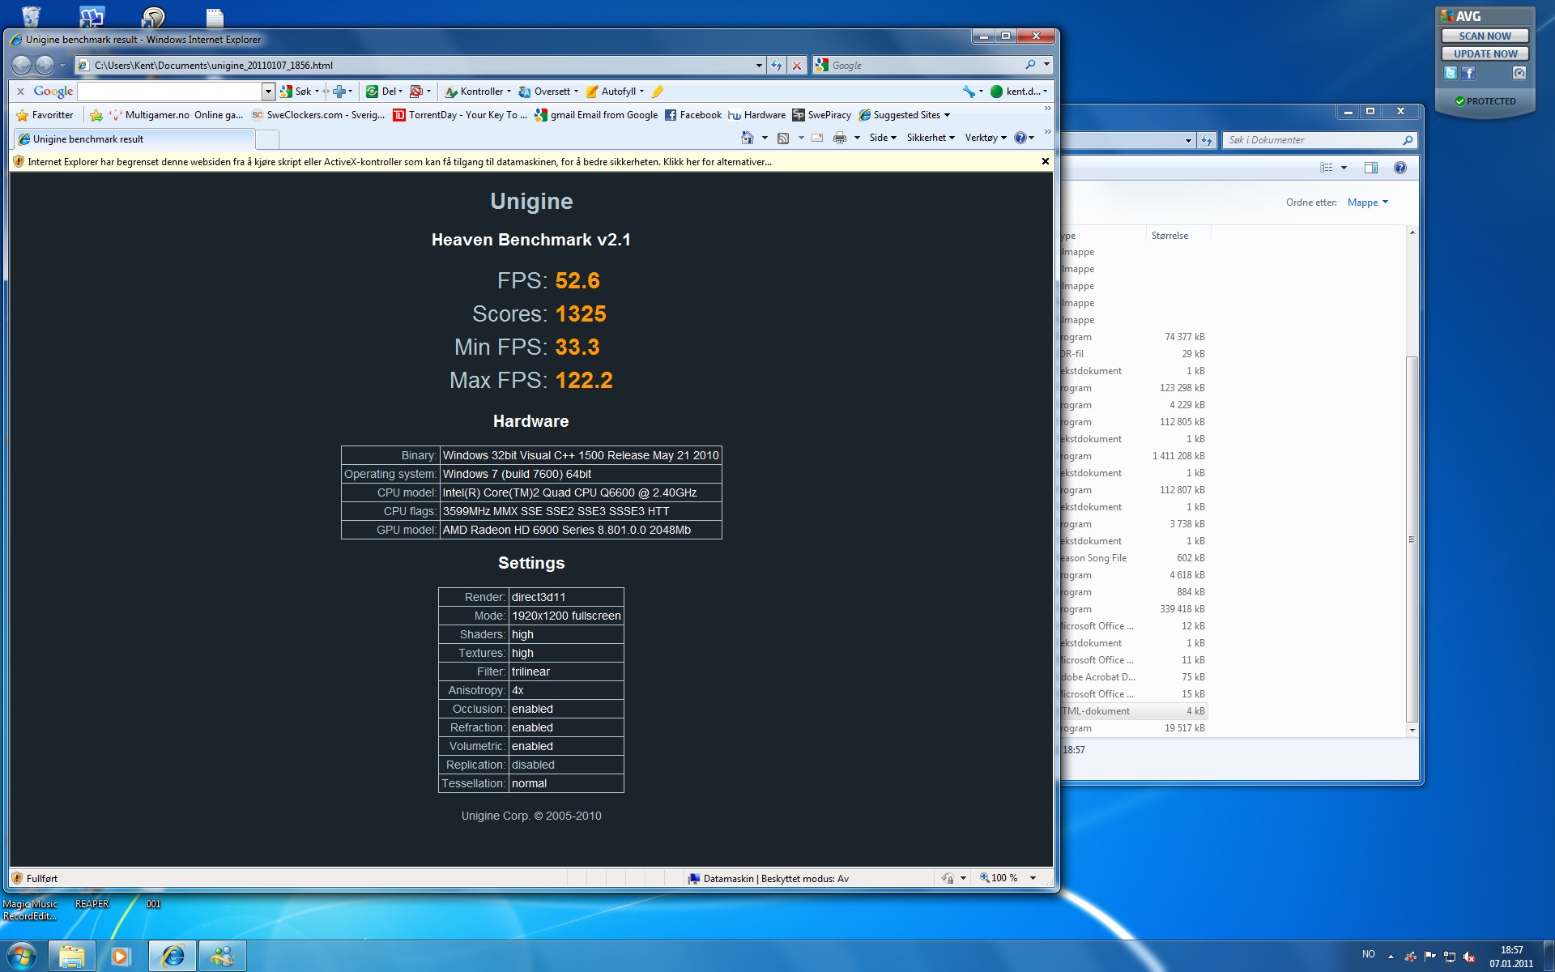Click the address bar file path

click(x=213, y=66)
